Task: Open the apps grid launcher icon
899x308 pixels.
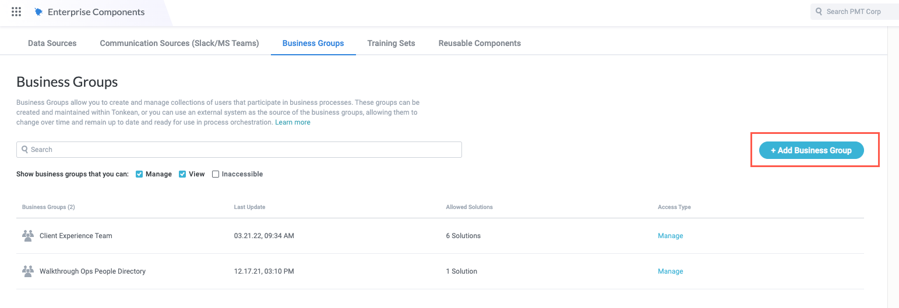Action: click(x=16, y=12)
